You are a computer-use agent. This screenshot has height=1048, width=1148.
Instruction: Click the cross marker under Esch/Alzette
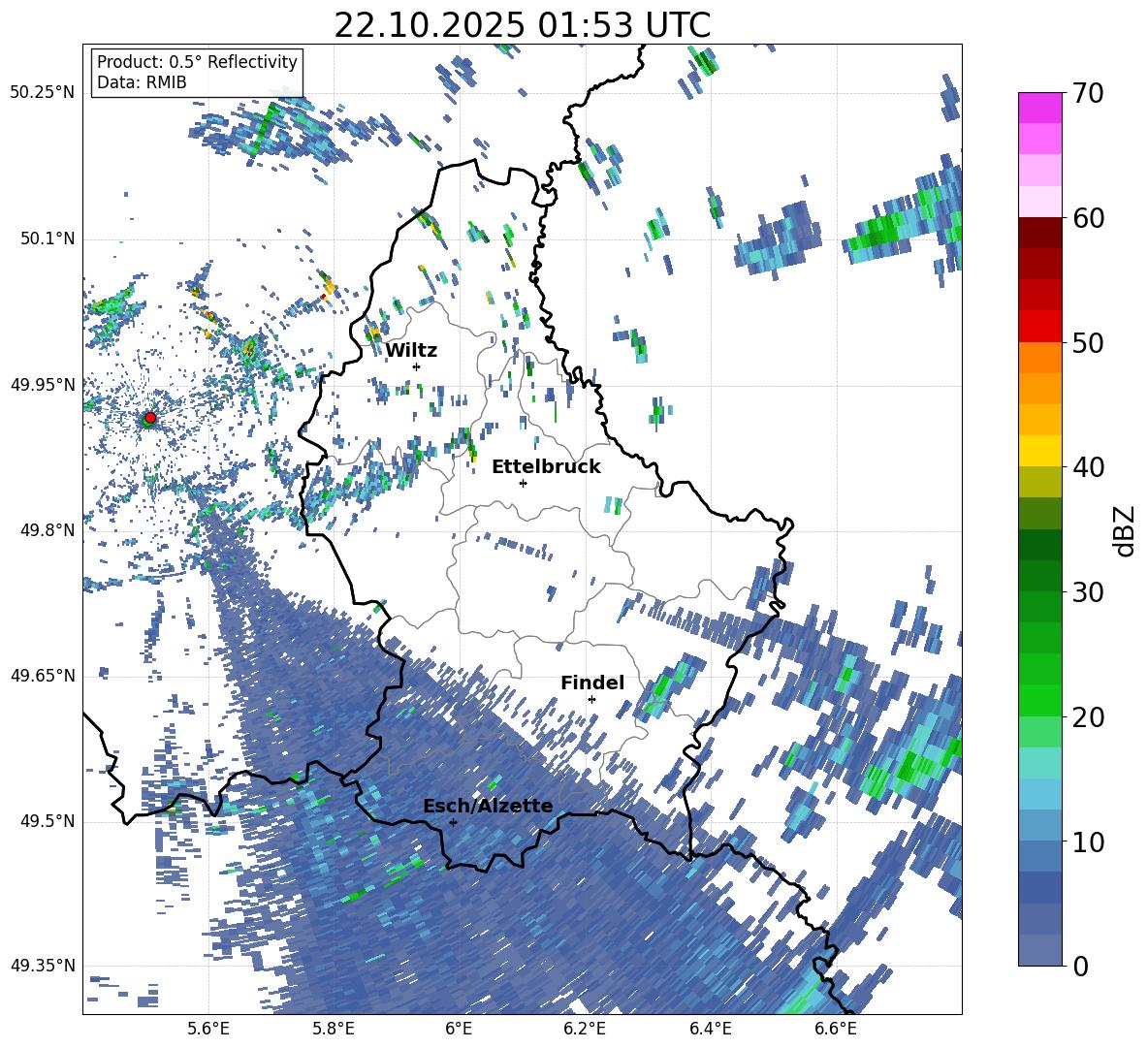pos(453,822)
